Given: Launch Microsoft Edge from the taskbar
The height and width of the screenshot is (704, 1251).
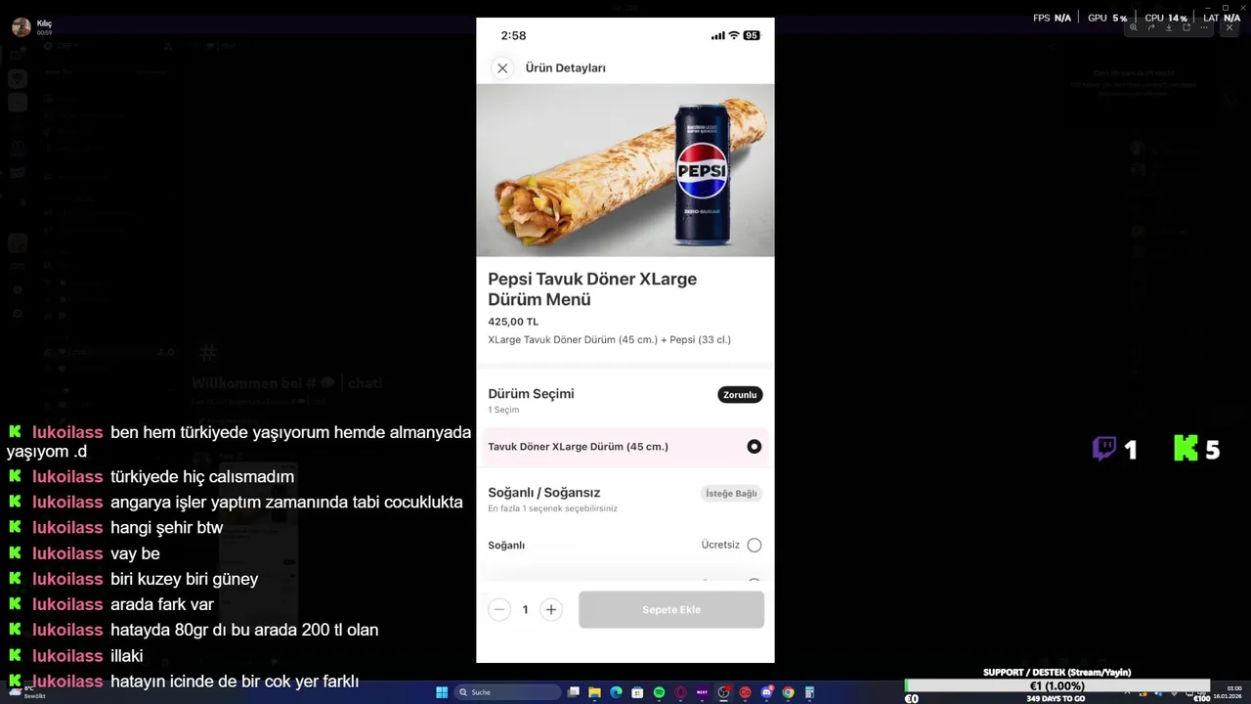Looking at the screenshot, I should 616,692.
